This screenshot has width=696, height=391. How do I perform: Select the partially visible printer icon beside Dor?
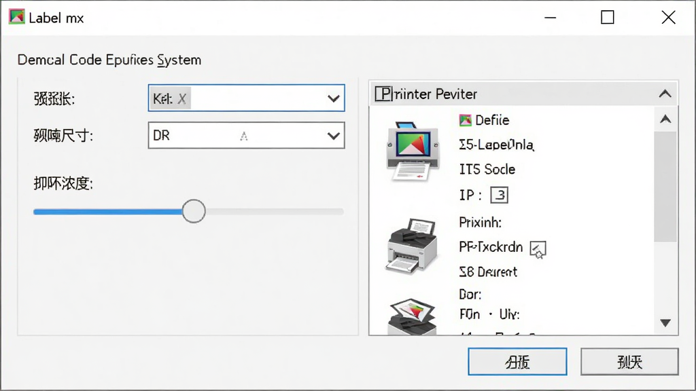coord(413,316)
